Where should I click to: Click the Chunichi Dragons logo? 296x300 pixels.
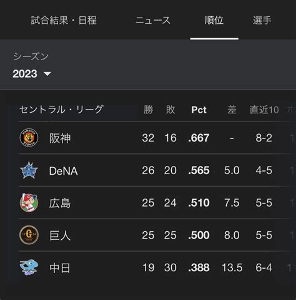click(x=29, y=267)
